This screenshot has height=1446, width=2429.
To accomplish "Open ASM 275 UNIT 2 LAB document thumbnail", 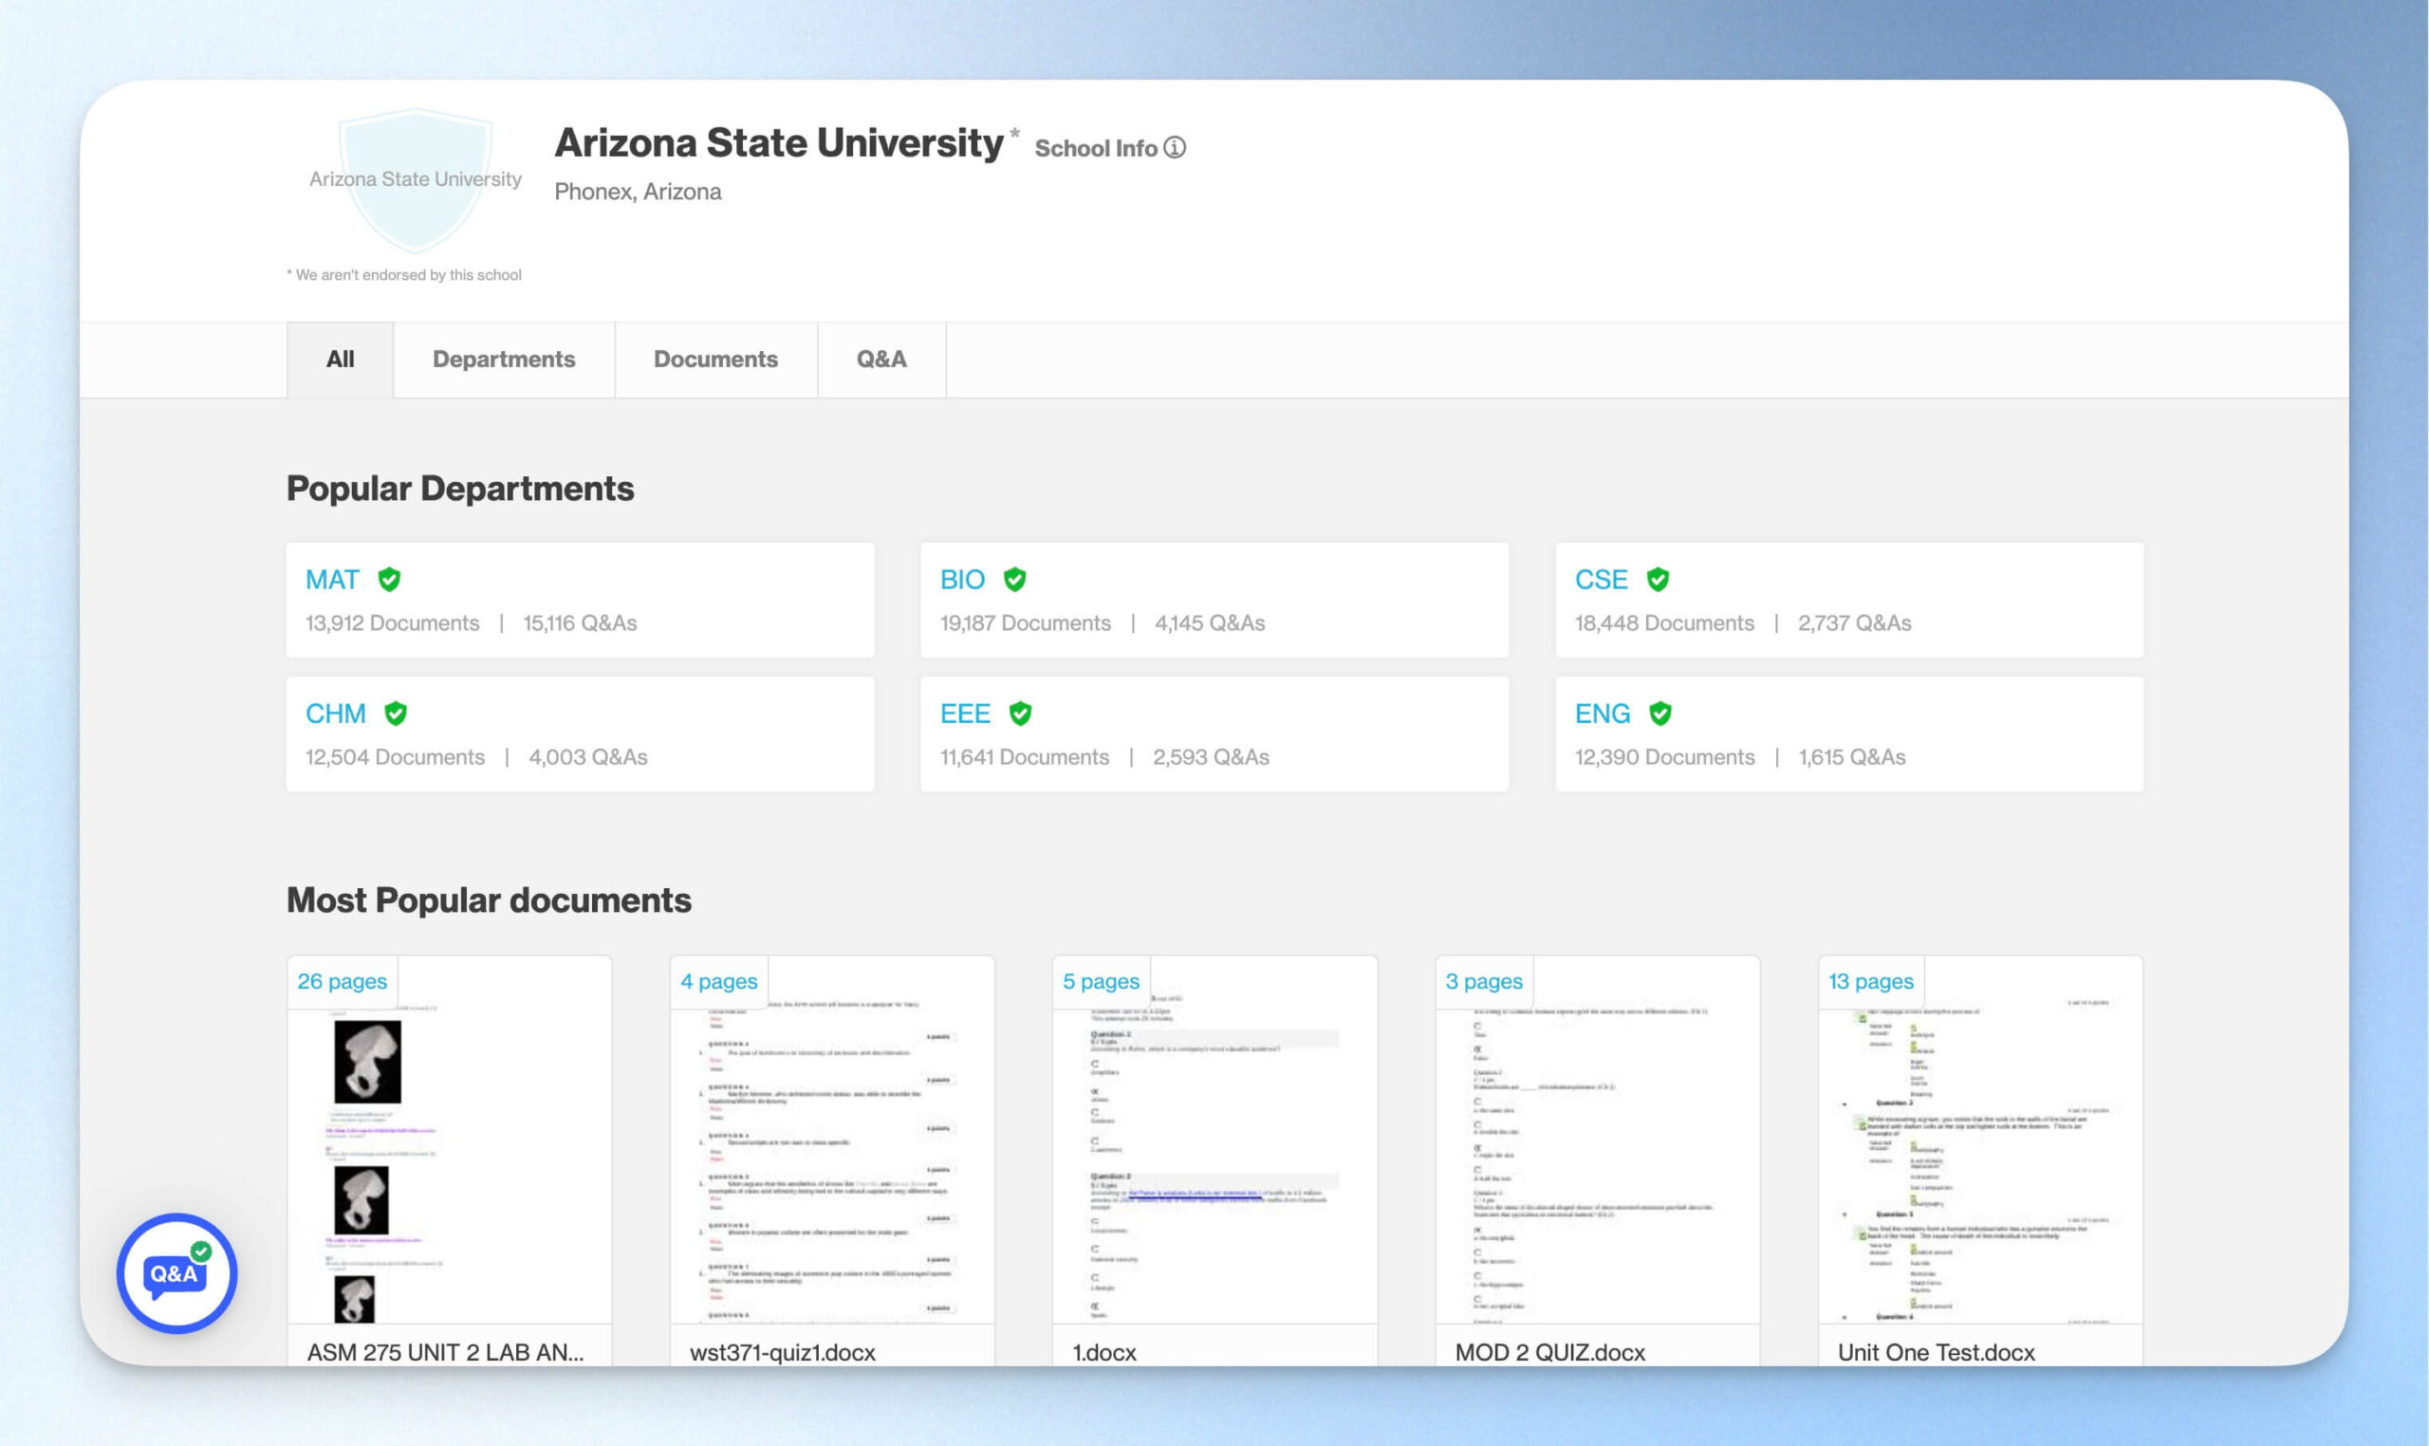I will tap(449, 1159).
